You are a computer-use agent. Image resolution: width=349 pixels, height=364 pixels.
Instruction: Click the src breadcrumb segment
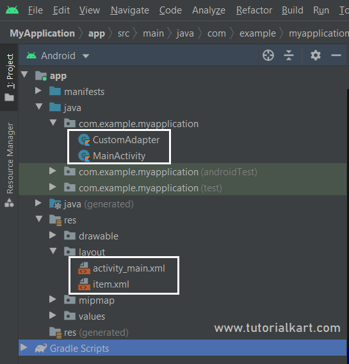124,33
